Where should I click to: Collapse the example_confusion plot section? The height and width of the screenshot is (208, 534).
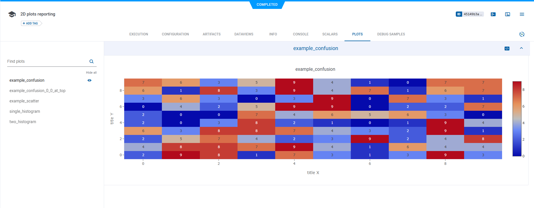[521, 48]
